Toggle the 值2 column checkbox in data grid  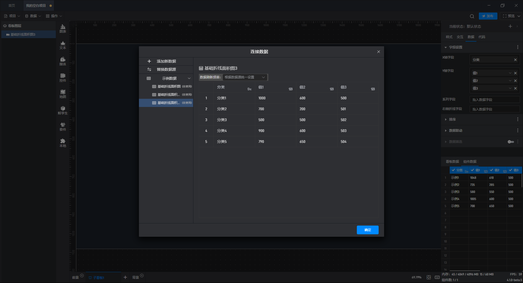click(491, 170)
